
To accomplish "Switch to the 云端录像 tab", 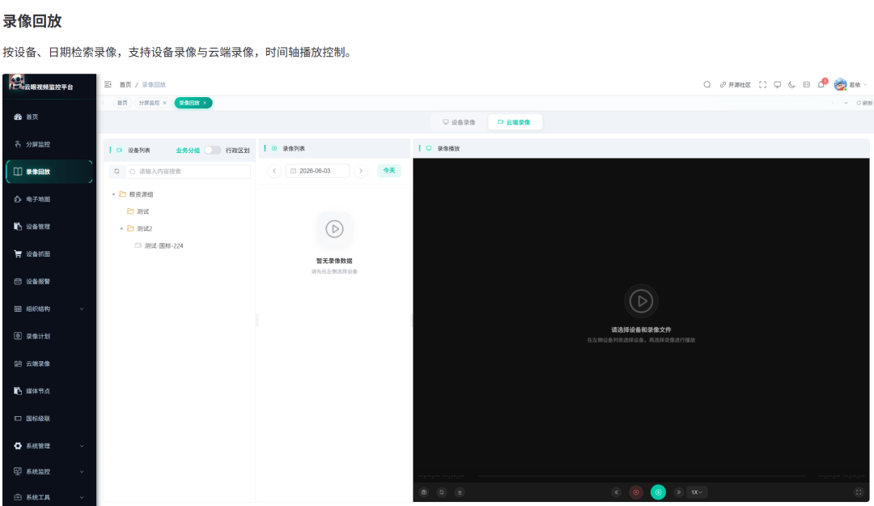I will click(514, 122).
